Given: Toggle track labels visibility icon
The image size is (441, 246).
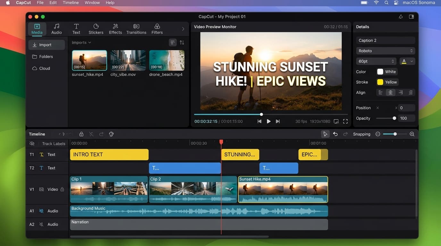Looking at the screenshot, I should click(x=32, y=143).
